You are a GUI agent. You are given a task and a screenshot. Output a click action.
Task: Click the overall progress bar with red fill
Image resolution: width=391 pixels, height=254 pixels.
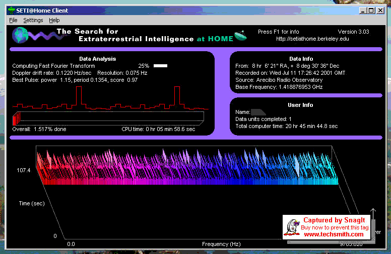[108, 118]
